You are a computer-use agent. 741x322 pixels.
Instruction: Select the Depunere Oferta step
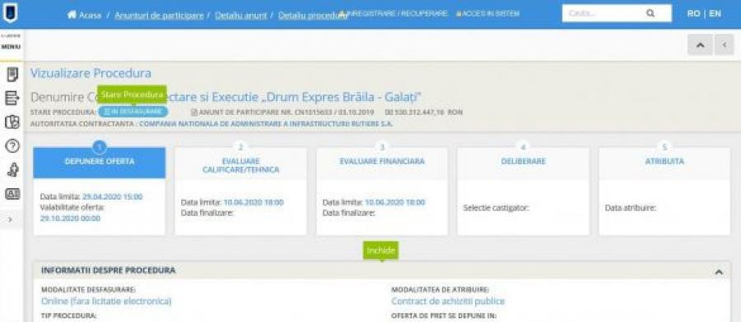(100, 162)
